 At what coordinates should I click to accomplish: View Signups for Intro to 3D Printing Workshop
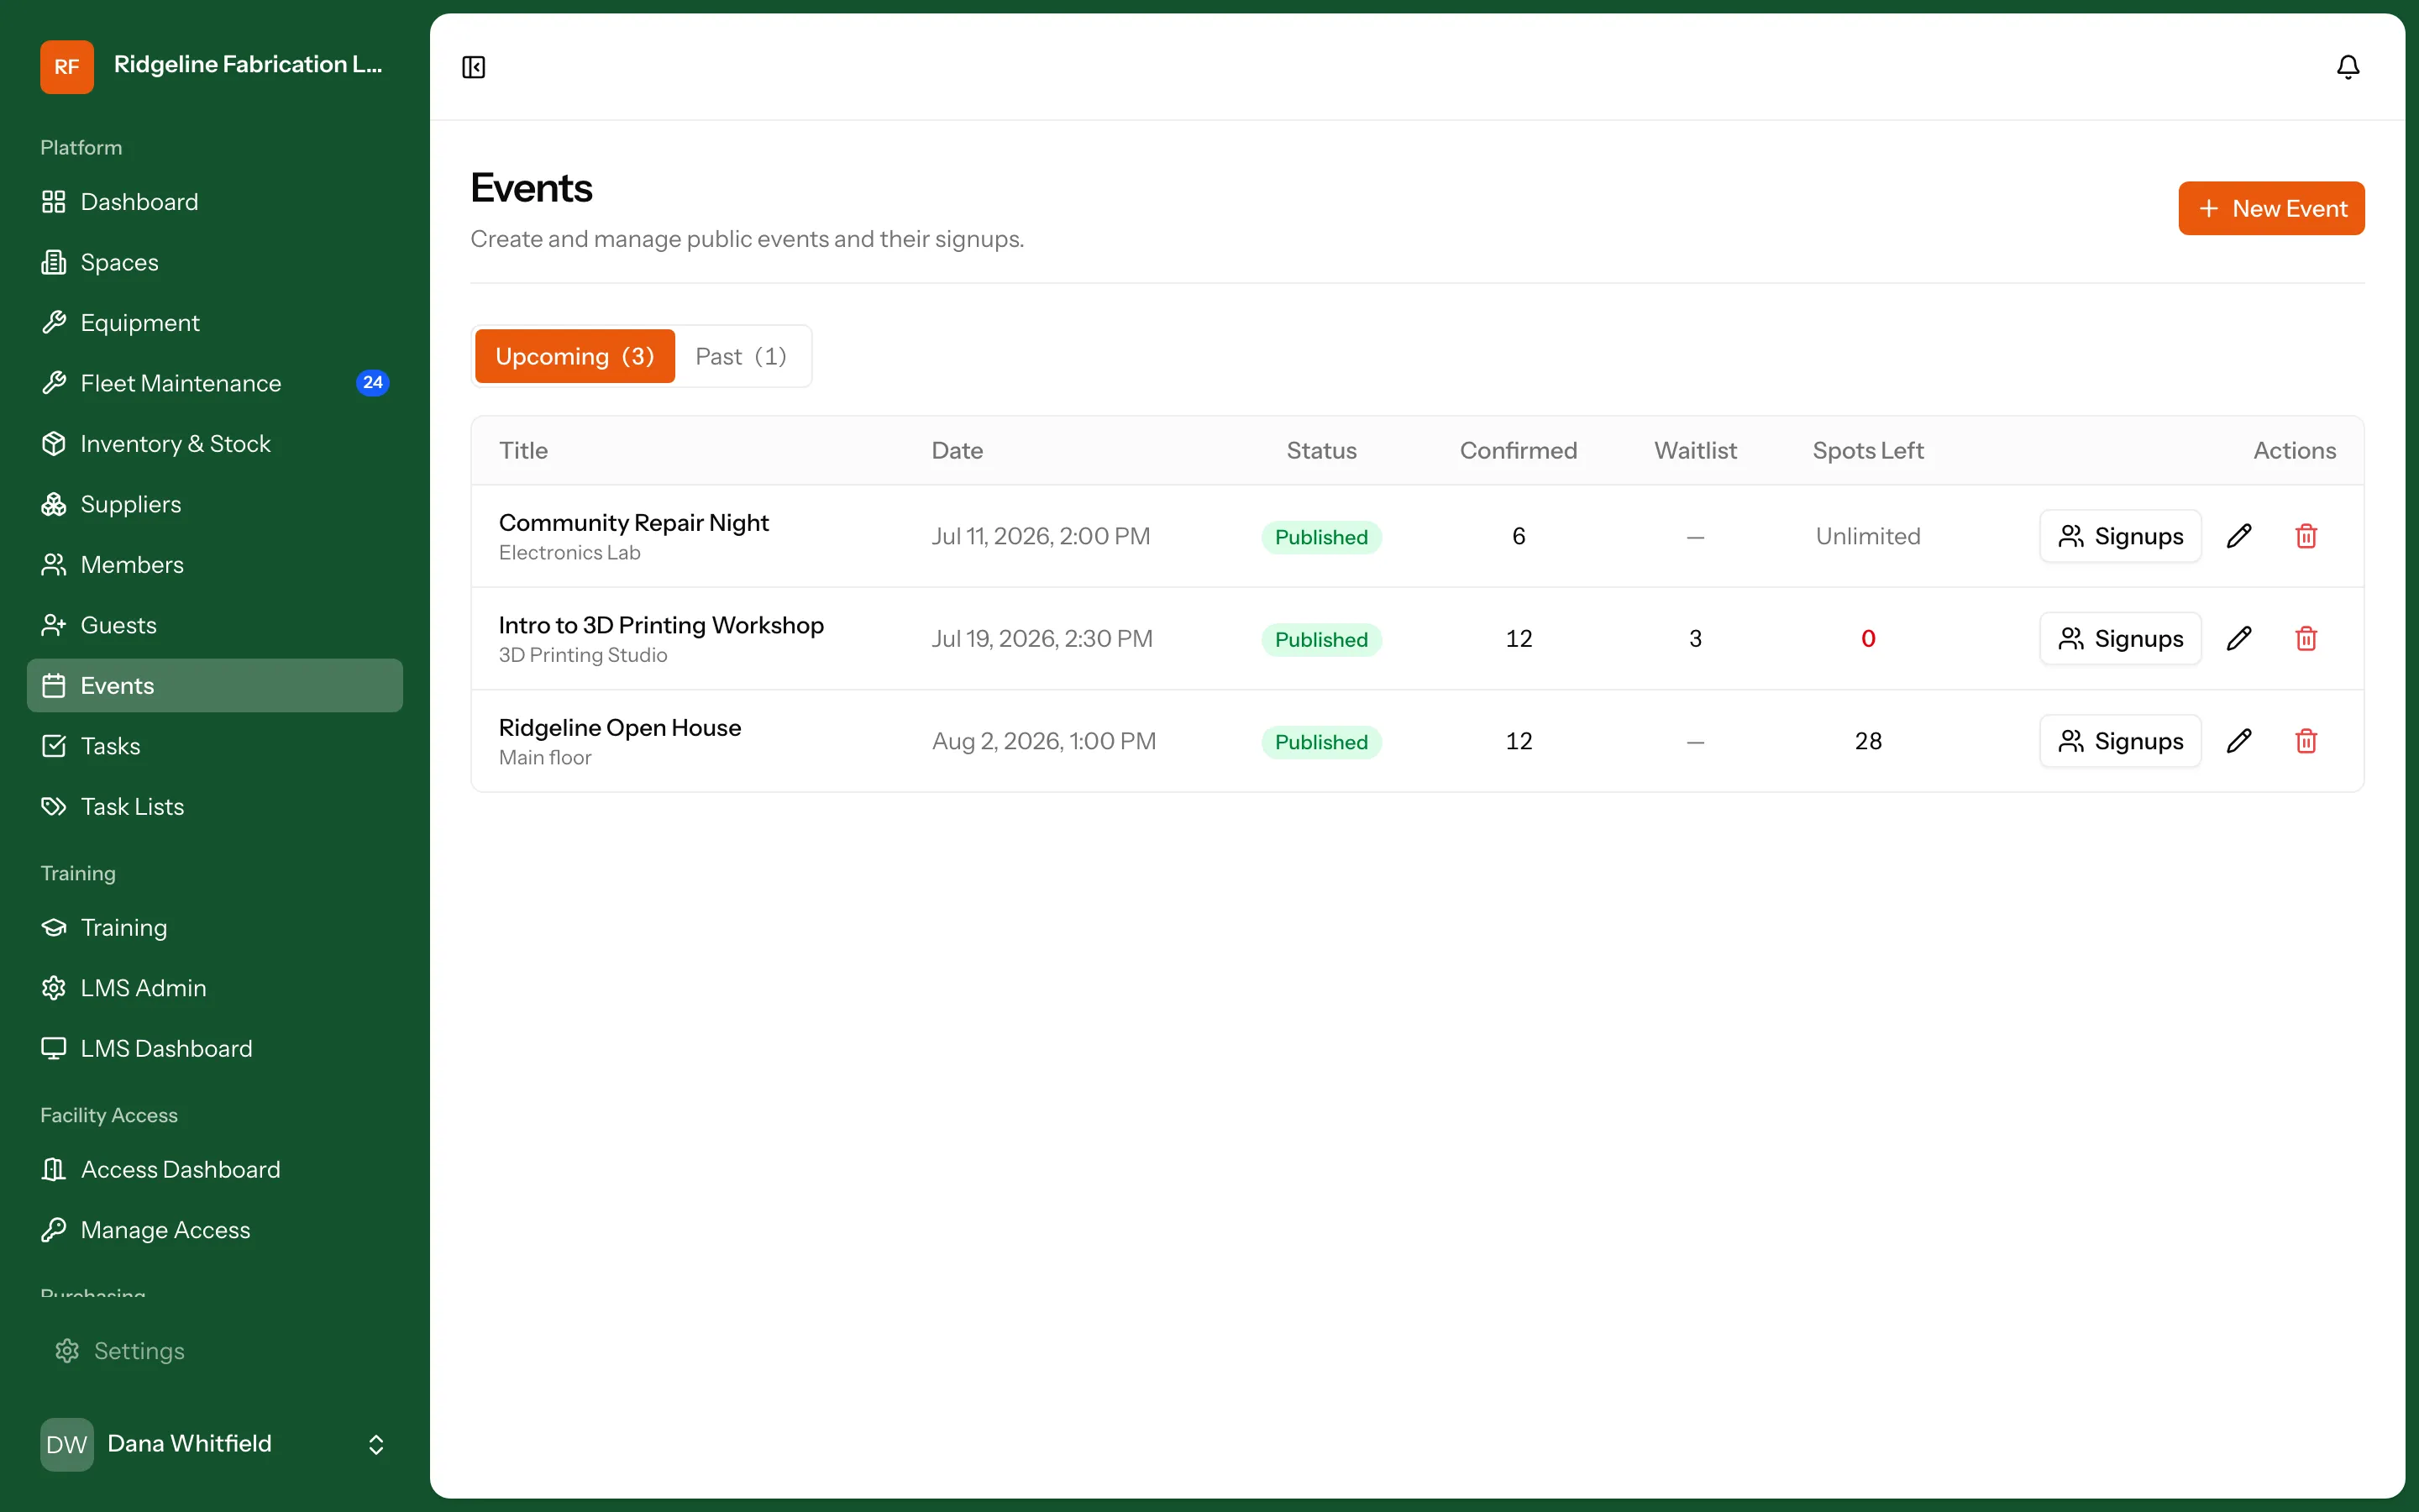[x=2120, y=638]
